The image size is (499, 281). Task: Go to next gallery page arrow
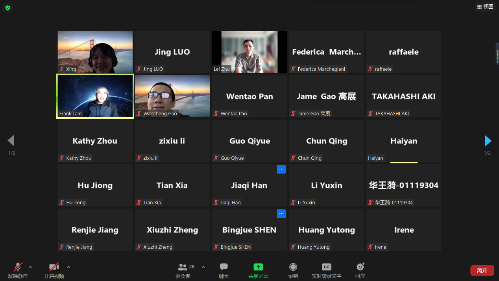point(488,140)
